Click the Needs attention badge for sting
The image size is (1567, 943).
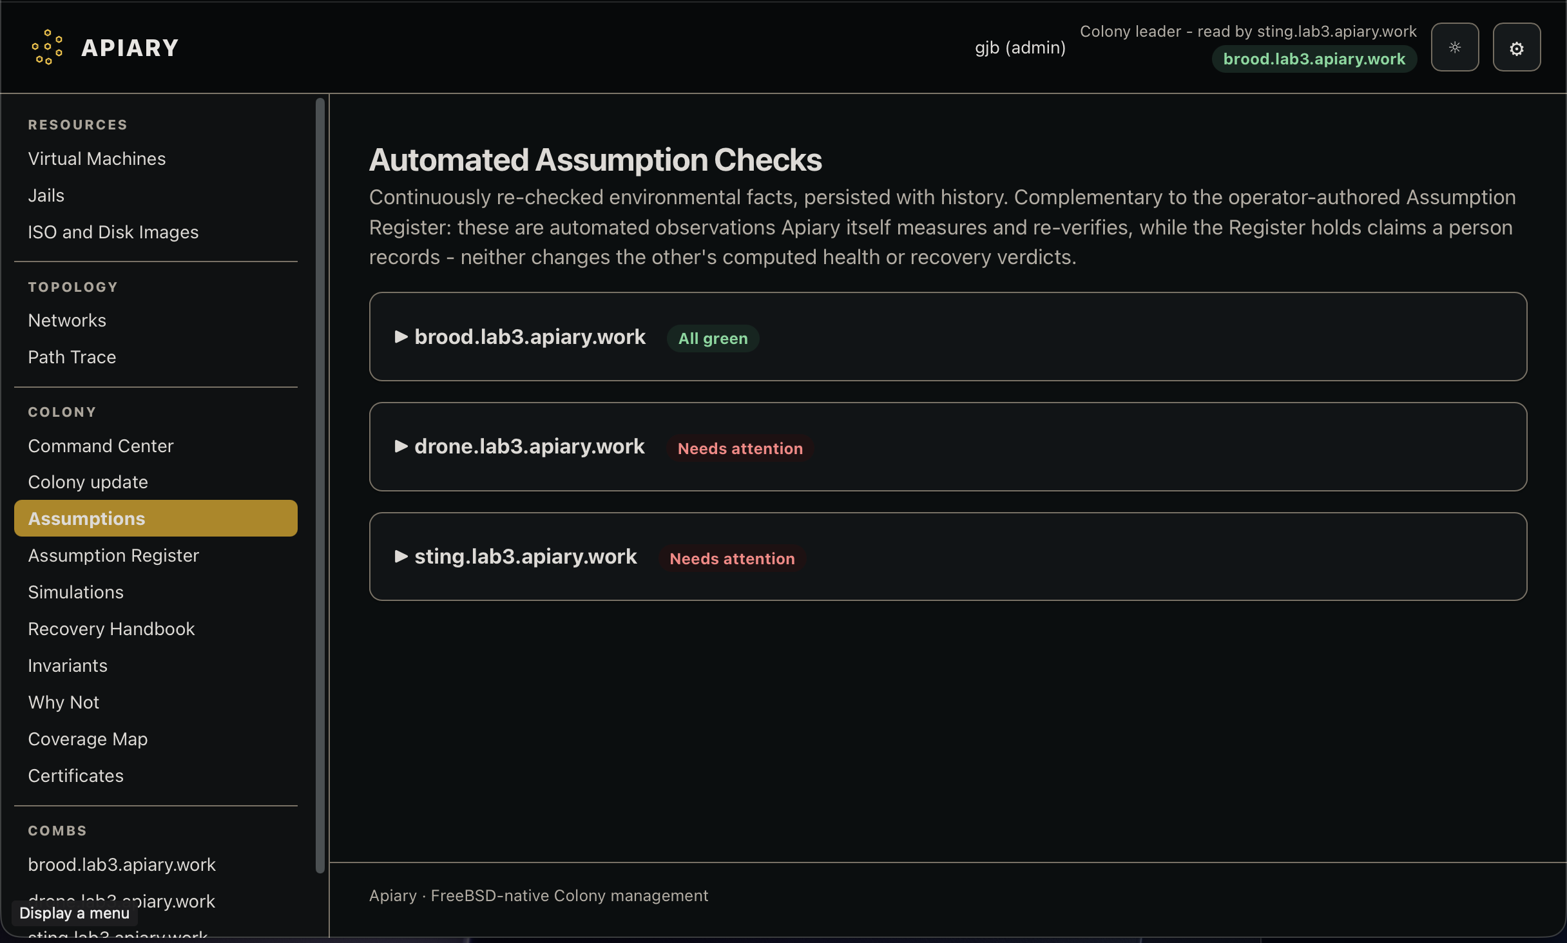pyautogui.click(x=732, y=559)
